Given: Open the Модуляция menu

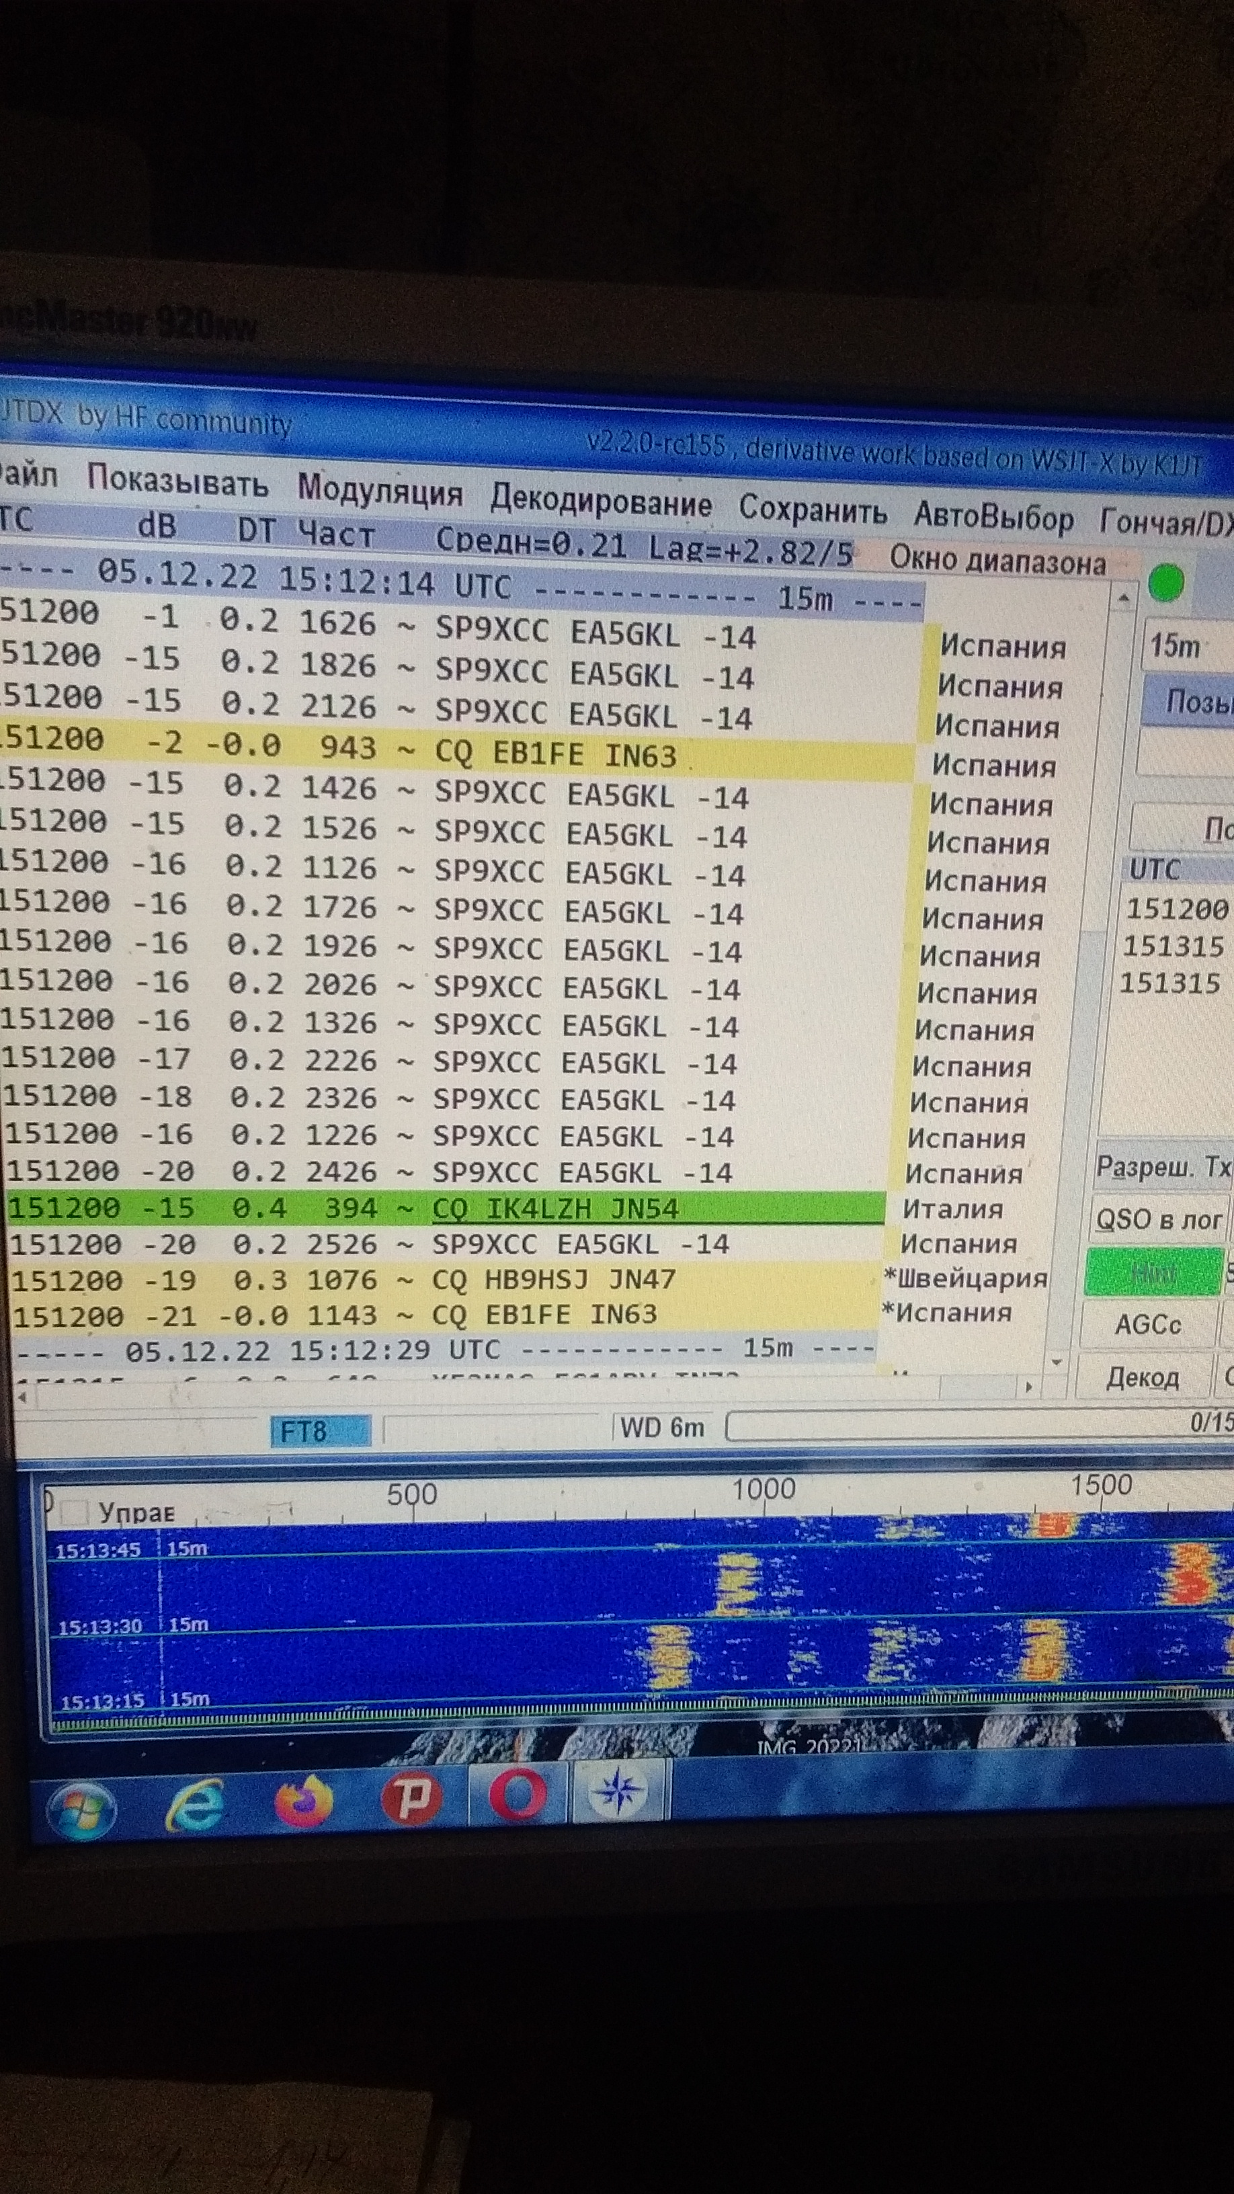Looking at the screenshot, I should tap(380, 491).
